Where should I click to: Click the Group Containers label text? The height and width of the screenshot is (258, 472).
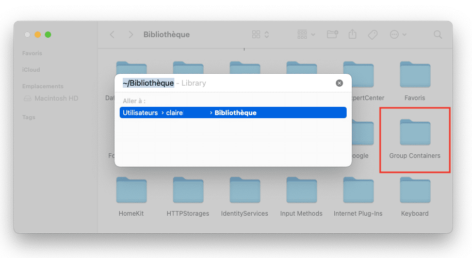coord(415,156)
